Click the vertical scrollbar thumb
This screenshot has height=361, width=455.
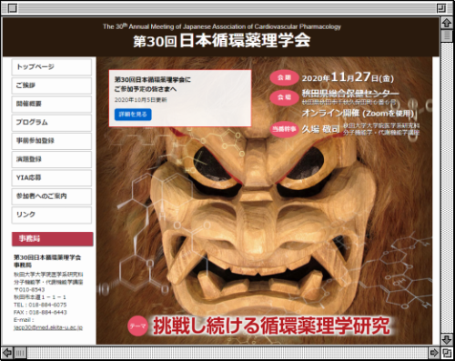point(447,36)
